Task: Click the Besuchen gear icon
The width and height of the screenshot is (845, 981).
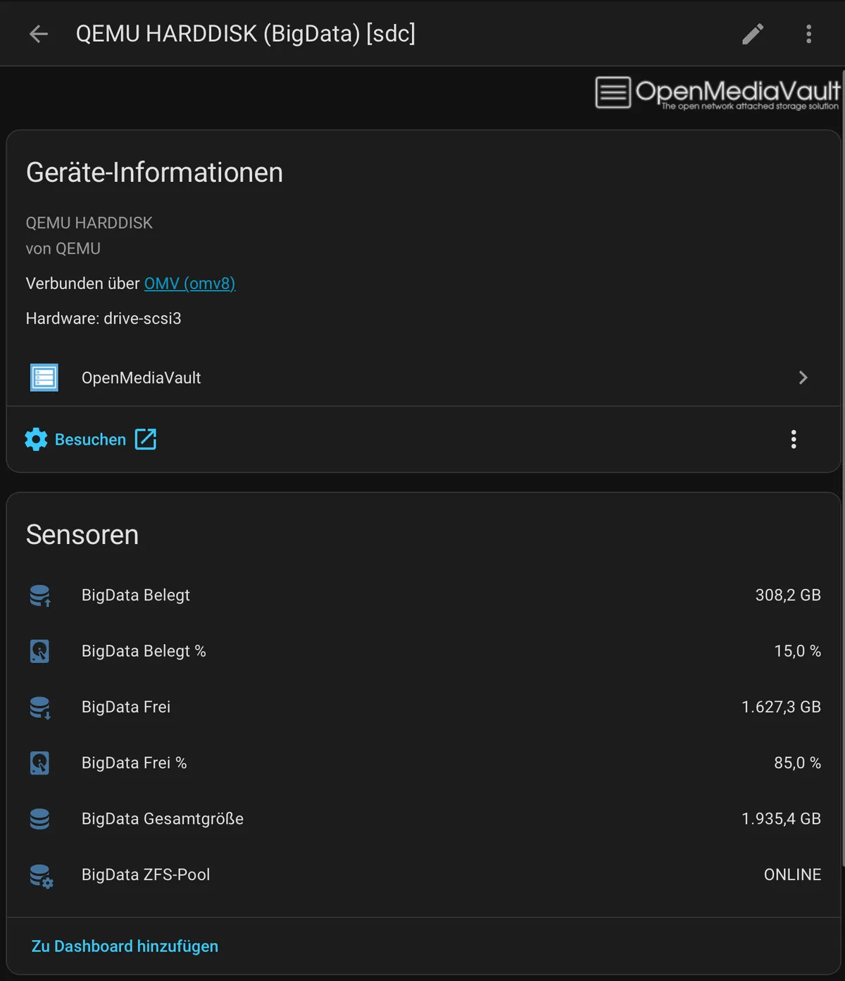Action: (x=36, y=440)
